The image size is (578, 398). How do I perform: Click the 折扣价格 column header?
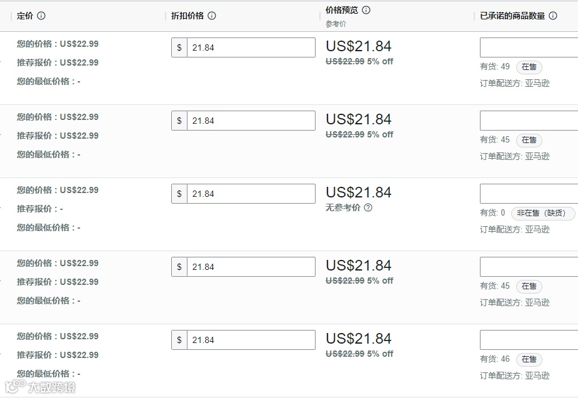(x=187, y=16)
